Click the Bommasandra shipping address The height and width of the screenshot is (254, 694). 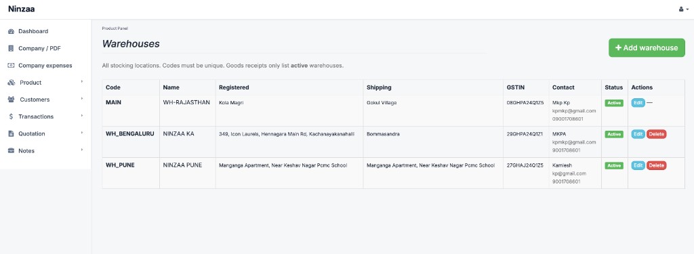coord(384,134)
